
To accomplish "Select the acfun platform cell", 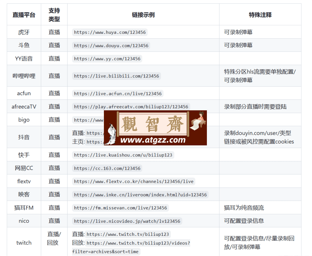I will (24, 93).
